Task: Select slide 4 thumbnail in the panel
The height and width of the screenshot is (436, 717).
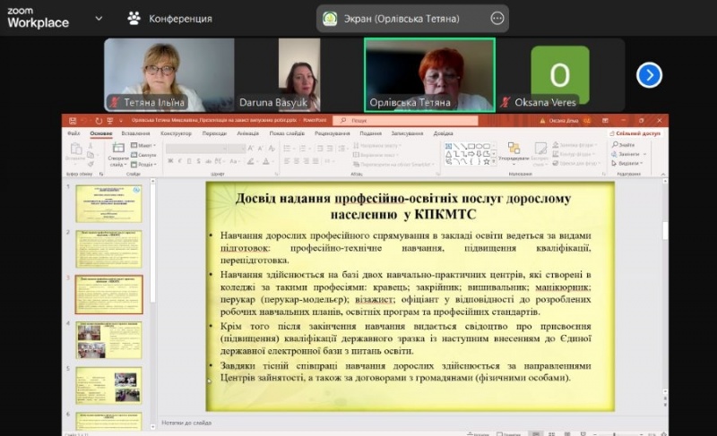Action: coord(108,339)
